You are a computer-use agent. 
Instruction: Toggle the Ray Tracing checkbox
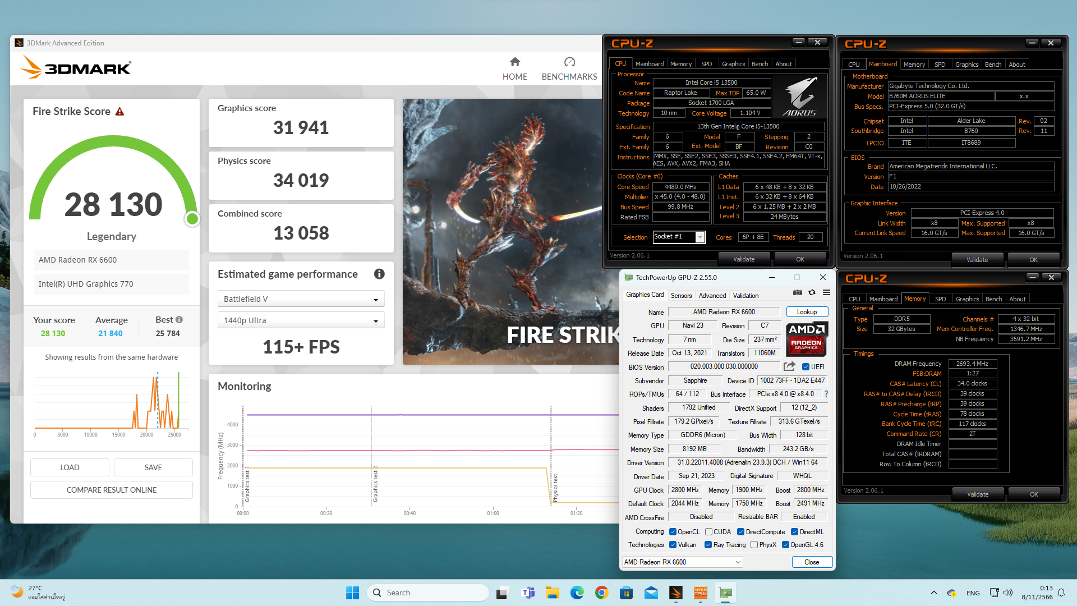pos(708,545)
